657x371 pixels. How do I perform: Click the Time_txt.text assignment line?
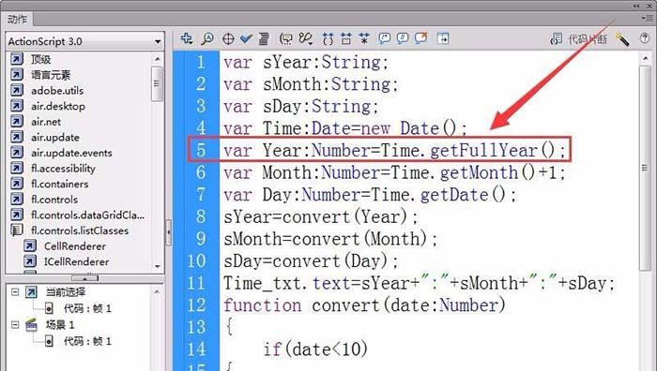419,283
